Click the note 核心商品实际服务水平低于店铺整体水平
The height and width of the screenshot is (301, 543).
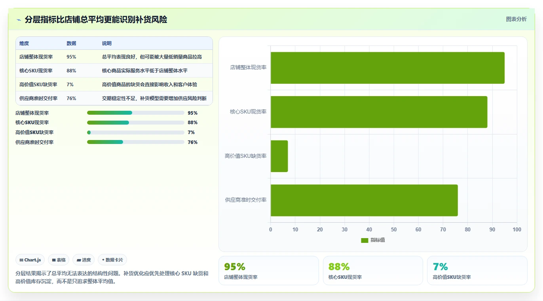145,71
